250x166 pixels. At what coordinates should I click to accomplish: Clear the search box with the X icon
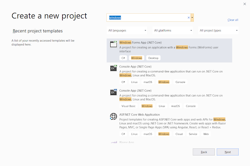pyautogui.click(x=189, y=18)
